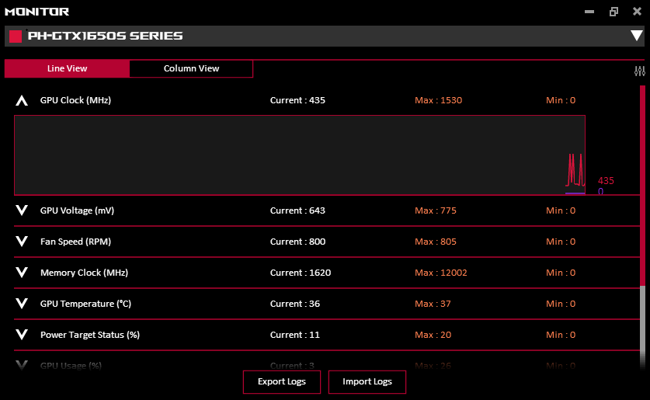Restore the Monitor window size

(x=614, y=12)
